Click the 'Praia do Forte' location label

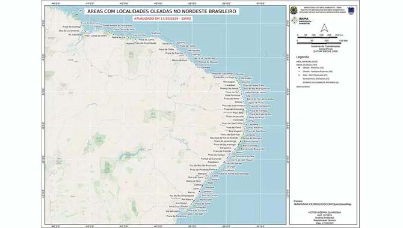click(x=203, y=203)
